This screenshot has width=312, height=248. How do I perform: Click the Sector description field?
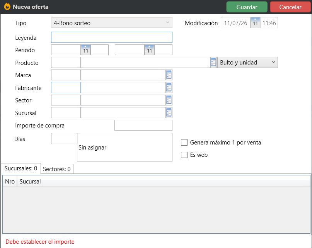click(123, 100)
